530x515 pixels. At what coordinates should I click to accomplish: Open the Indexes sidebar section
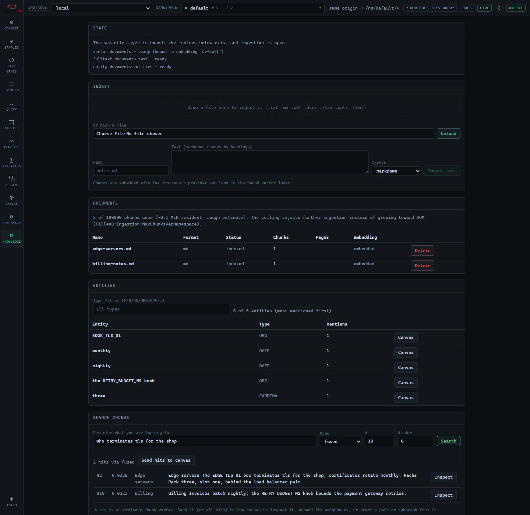point(11,125)
